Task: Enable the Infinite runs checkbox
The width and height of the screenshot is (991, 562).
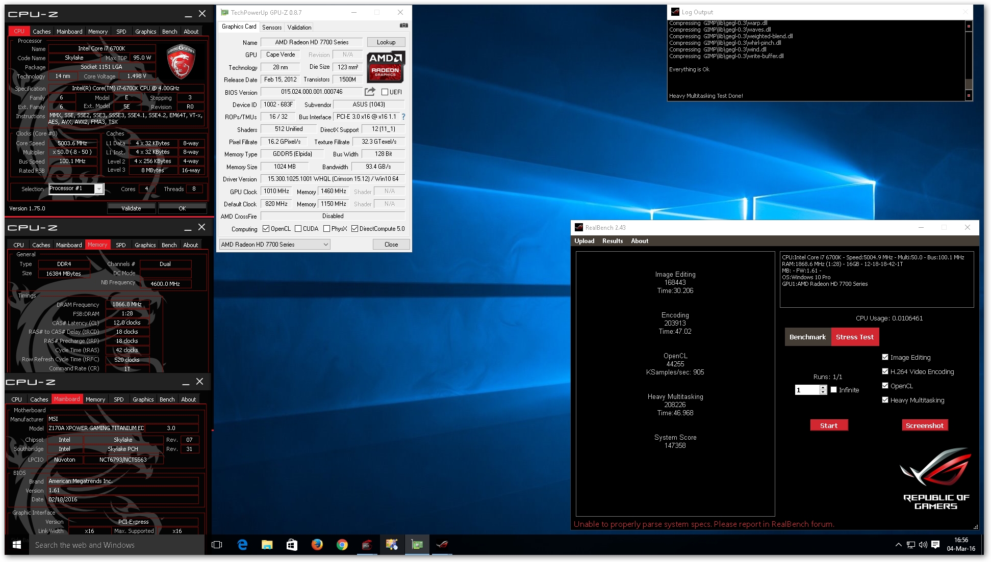Action: [x=833, y=390]
